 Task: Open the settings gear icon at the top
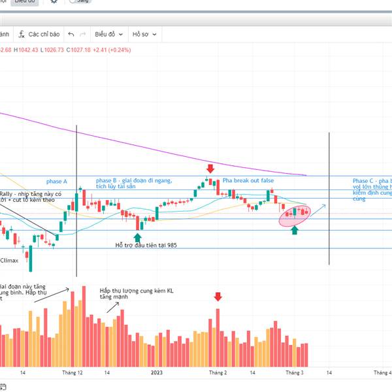point(54,1)
